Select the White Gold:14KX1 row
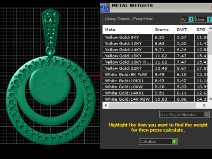Image resolution: width=212 pixels, height=159 pixels. [x=155, y=93]
